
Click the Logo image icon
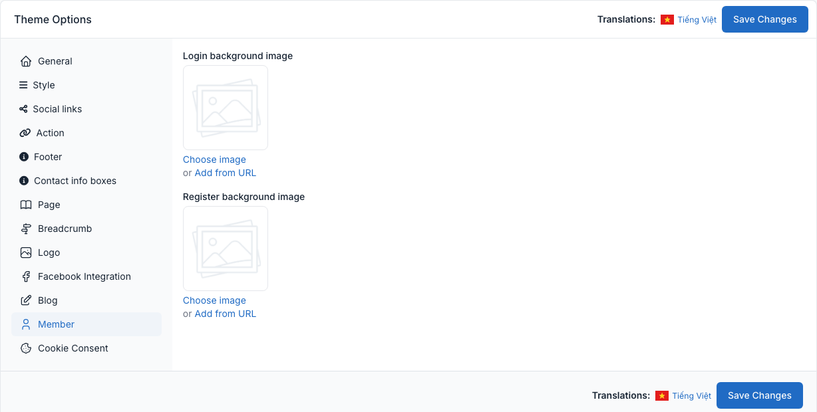[26, 253]
